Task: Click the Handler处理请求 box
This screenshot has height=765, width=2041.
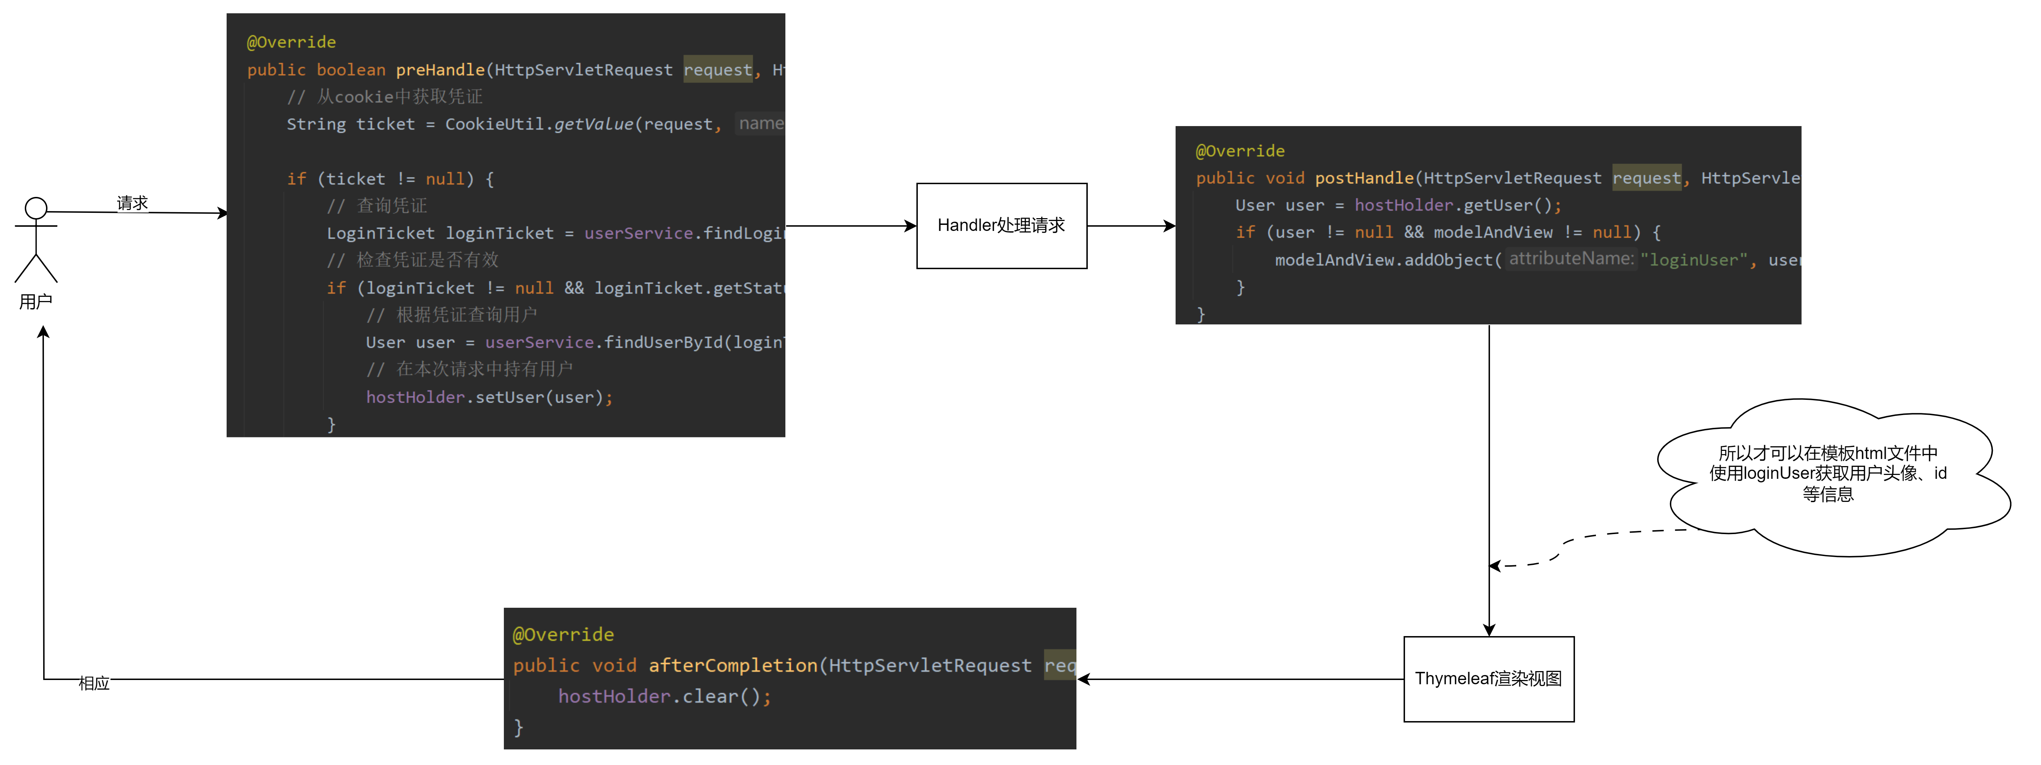Action: click(x=1001, y=226)
